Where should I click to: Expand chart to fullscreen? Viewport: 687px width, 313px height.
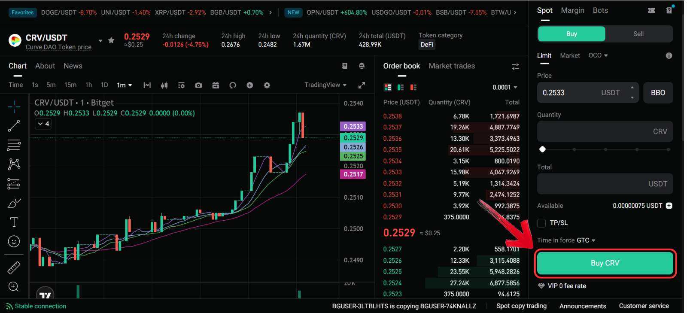click(362, 85)
